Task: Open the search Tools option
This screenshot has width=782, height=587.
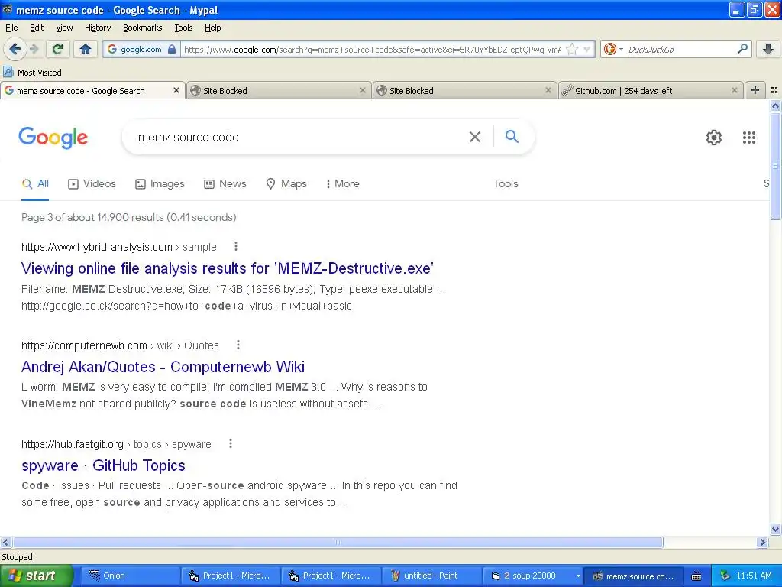Action: tap(506, 183)
